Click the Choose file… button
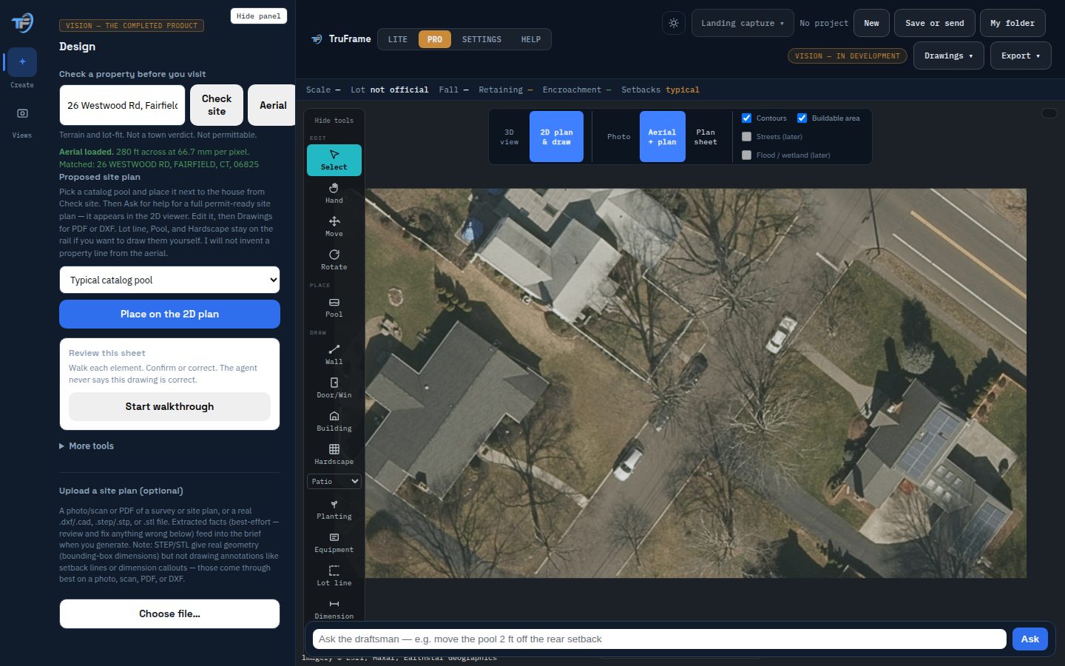 (169, 613)
